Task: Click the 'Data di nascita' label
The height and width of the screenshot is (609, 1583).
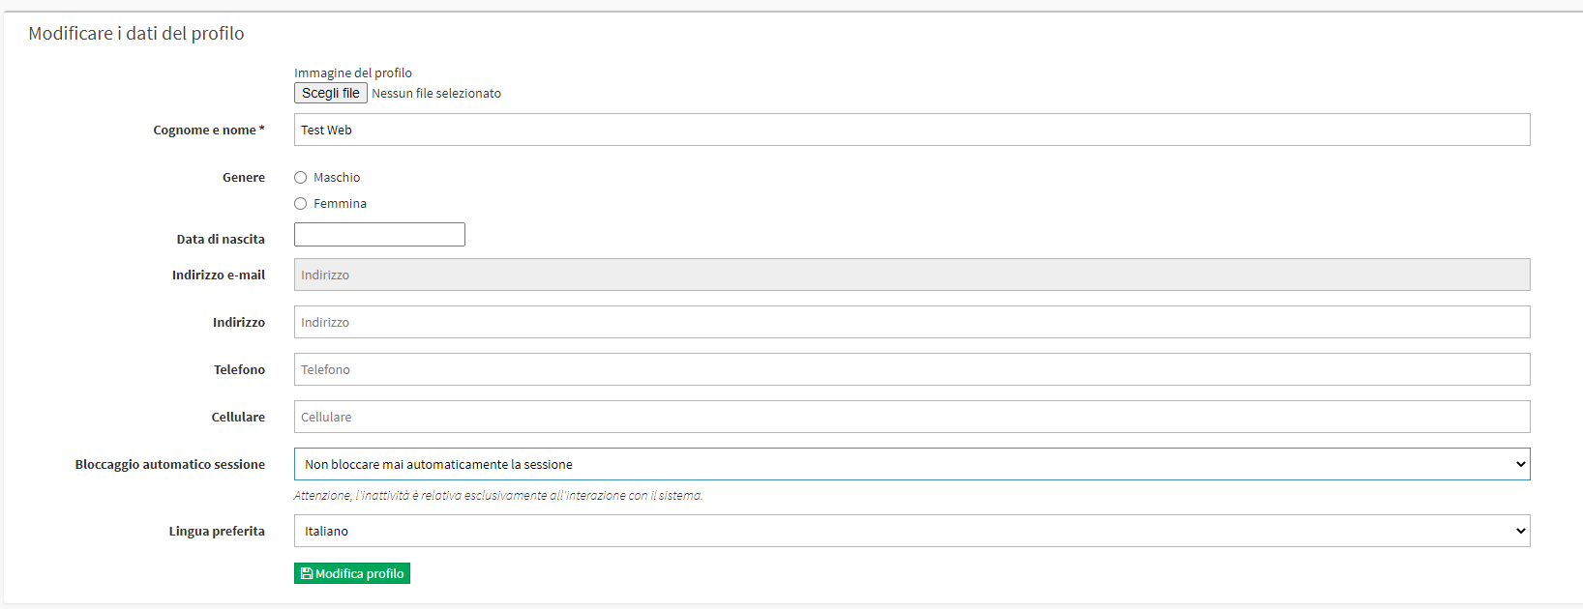Action: pyautogui.click(x=221, y=240)
